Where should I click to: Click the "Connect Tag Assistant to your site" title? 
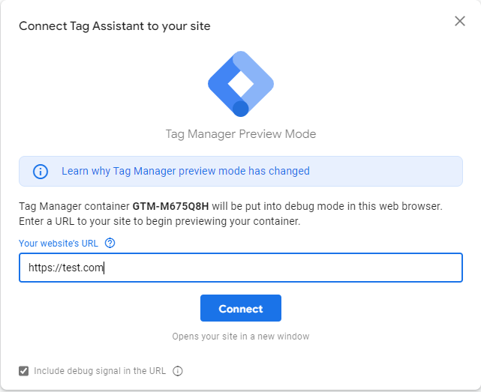tap(114, 26)
